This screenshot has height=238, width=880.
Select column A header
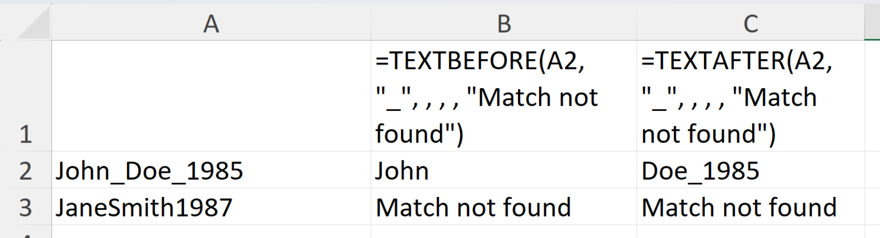(x=211, y=24)
